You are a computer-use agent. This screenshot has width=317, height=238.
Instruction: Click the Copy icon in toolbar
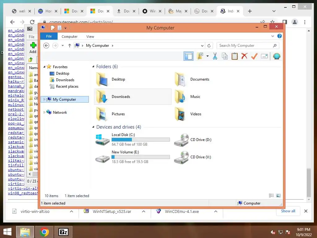[225, 56]
